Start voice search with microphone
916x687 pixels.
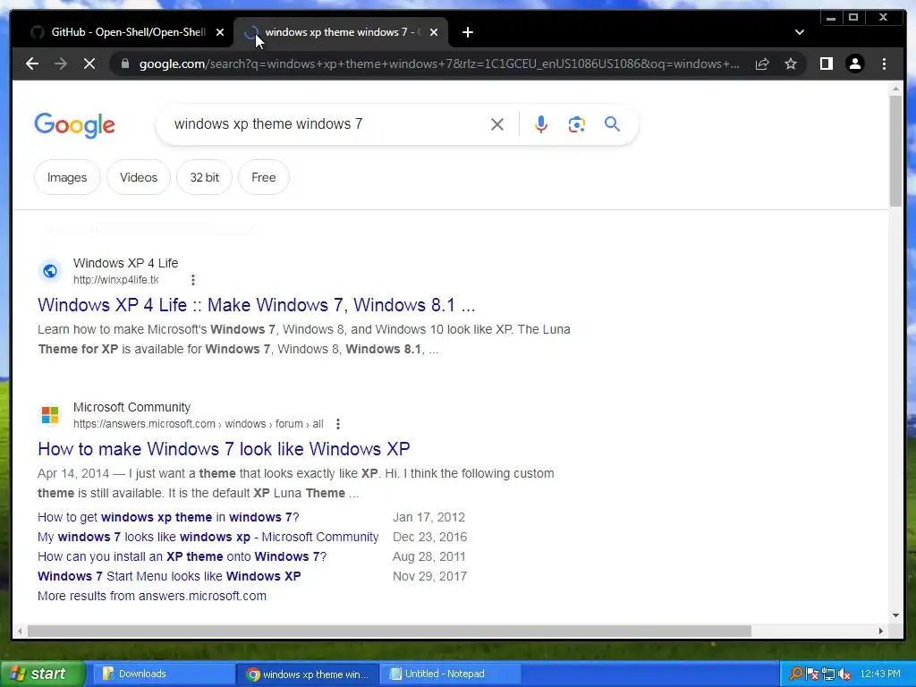(541, 123)
